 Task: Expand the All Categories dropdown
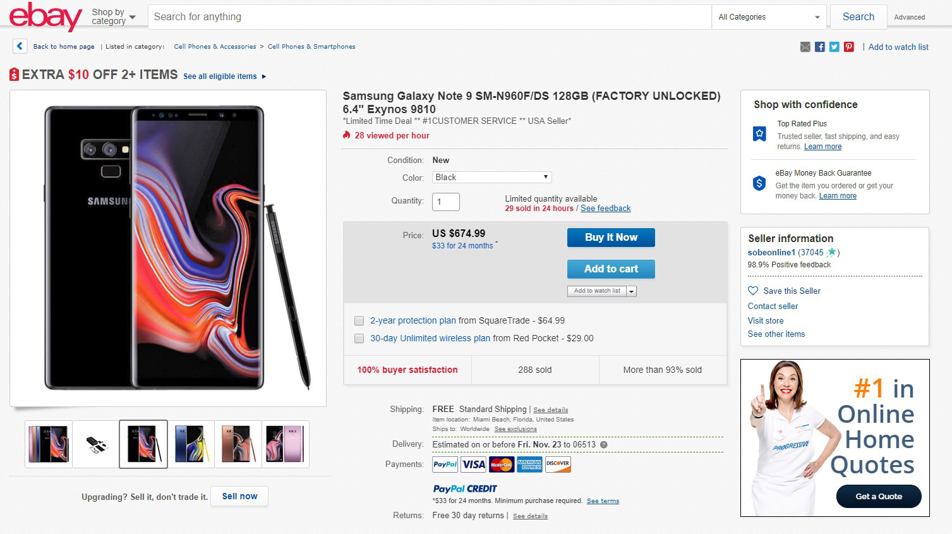coord(769,17)
